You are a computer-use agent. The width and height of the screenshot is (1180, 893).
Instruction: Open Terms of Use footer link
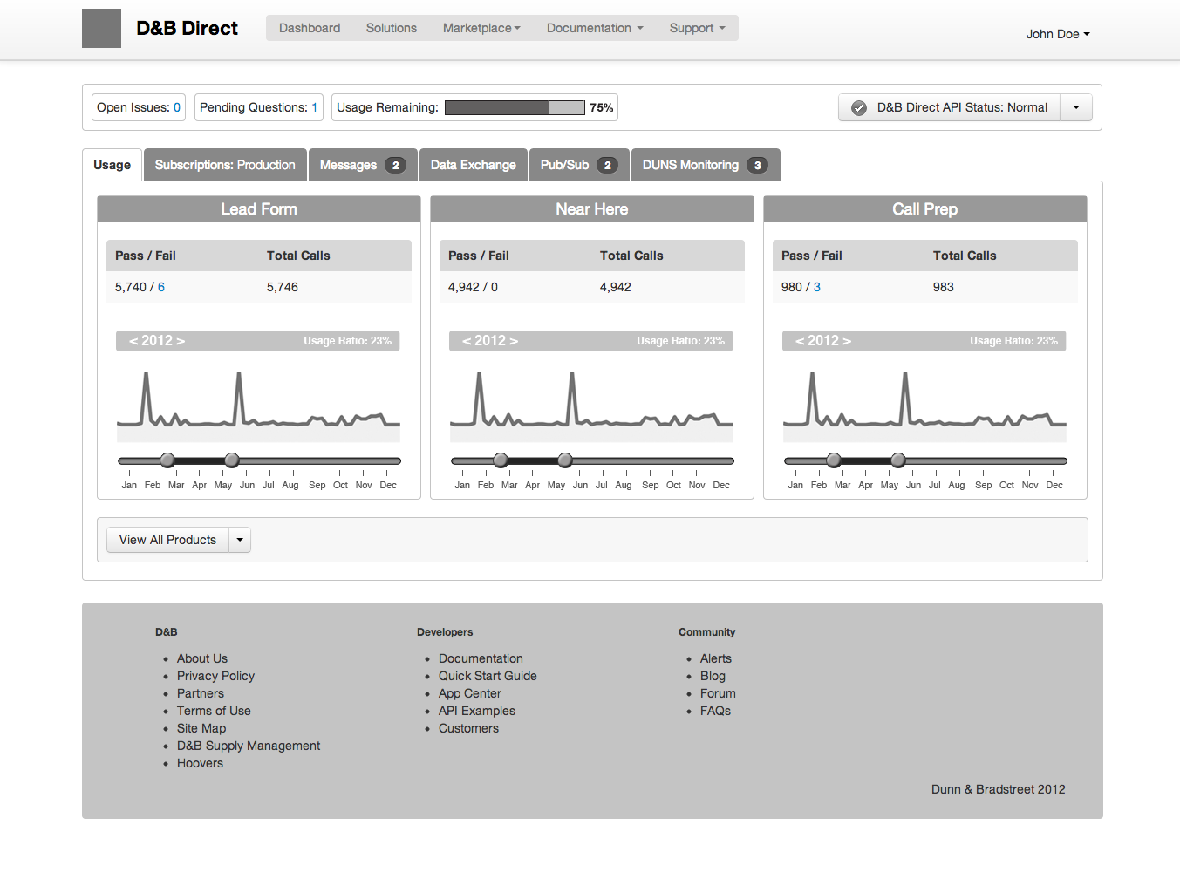[214, 711]
